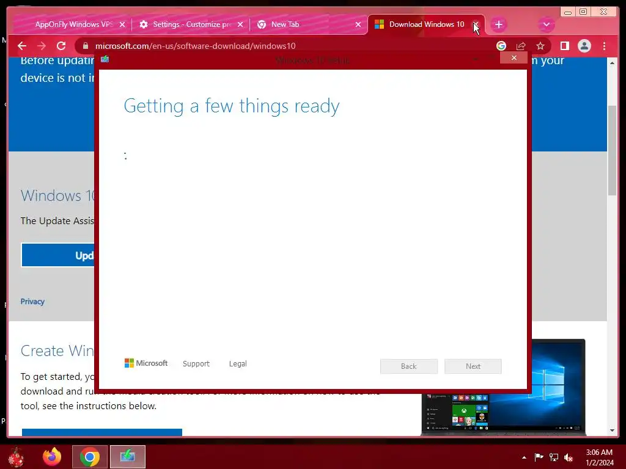Close the New Tab tab

358,24
